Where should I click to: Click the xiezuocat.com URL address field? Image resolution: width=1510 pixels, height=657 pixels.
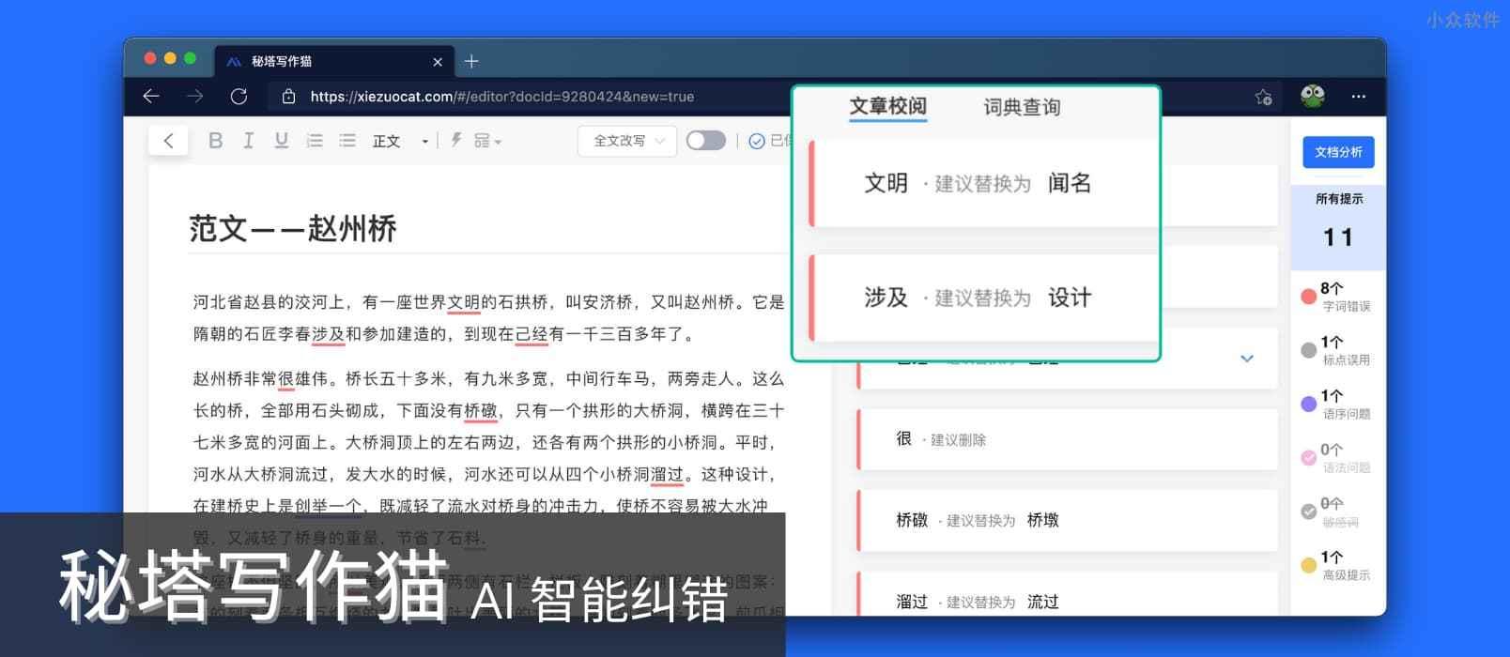502,97
